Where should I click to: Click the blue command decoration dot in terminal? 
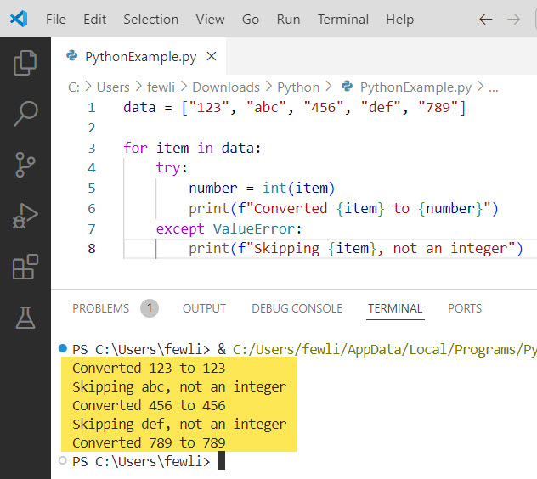(x=63, y=348)
